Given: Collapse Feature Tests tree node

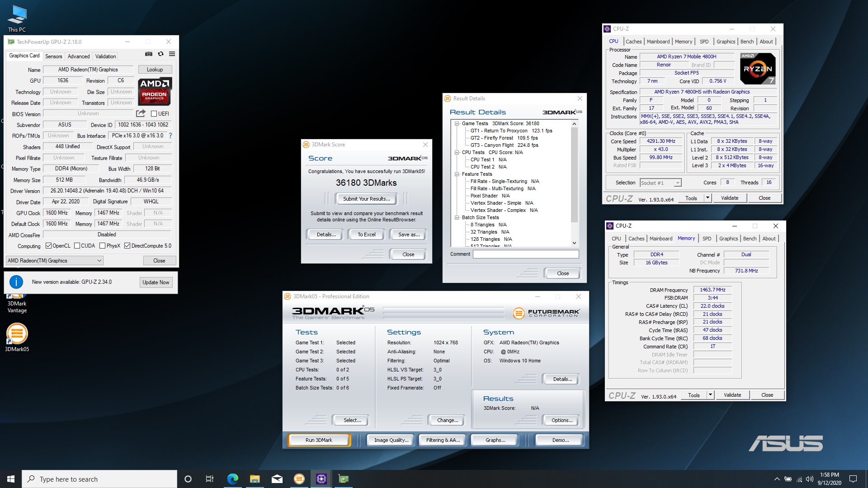Looking at the screenshot, I should point(457,174).
